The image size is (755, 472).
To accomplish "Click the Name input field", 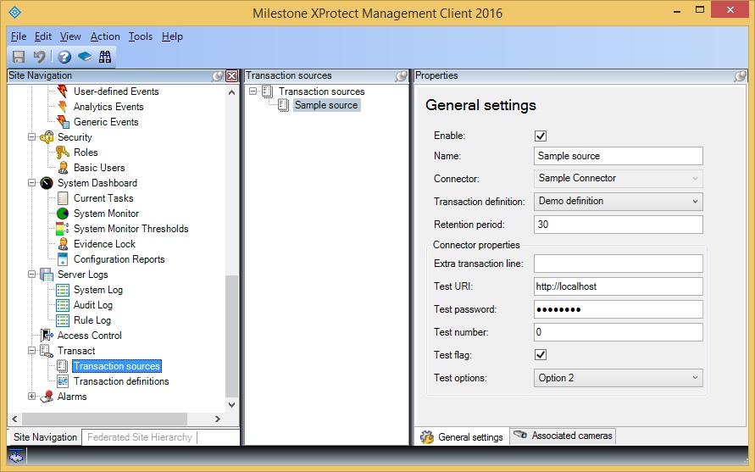I will (619, 156).
